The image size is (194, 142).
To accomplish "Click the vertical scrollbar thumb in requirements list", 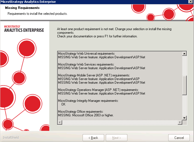I will tap(184, 85).
